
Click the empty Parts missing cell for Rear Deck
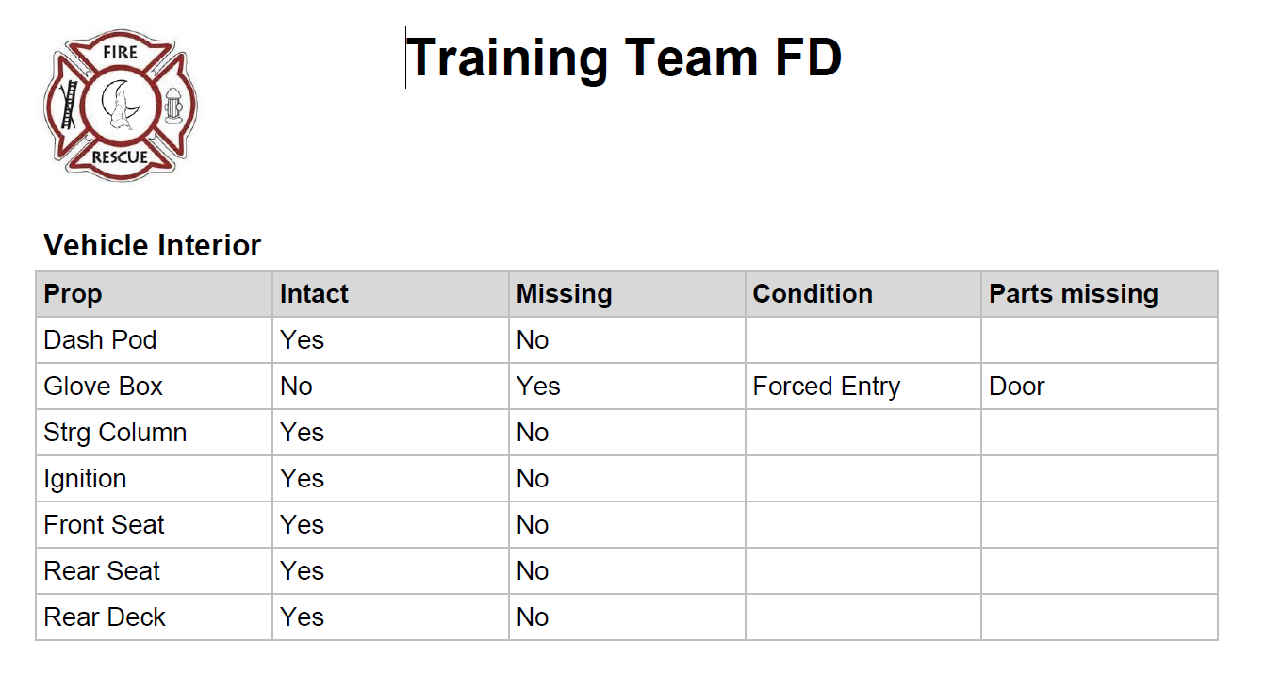[x=1100, y=617]
